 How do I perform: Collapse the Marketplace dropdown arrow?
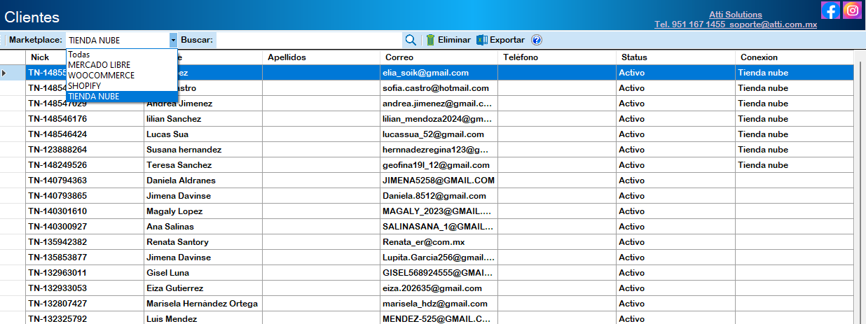173,40
